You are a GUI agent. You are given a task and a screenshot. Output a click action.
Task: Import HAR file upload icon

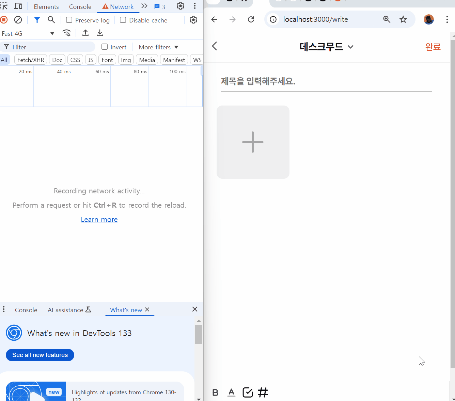point(85,33)
